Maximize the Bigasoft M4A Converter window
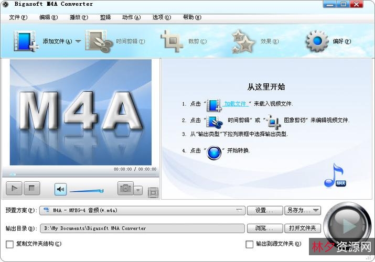This screenshot has width=375, height=262. [343, 4]
